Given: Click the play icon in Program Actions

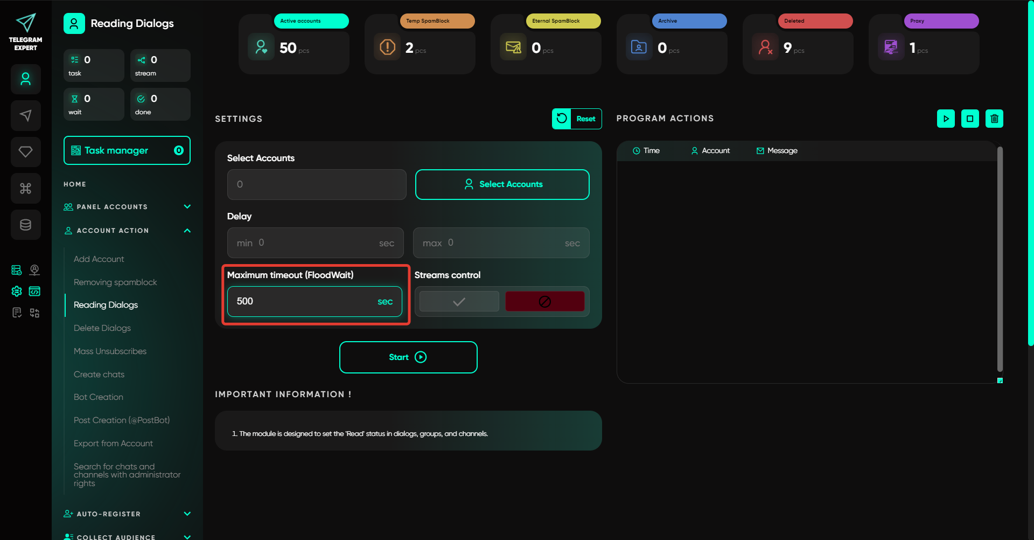Looking at the screenshot, I should (946, 119).
